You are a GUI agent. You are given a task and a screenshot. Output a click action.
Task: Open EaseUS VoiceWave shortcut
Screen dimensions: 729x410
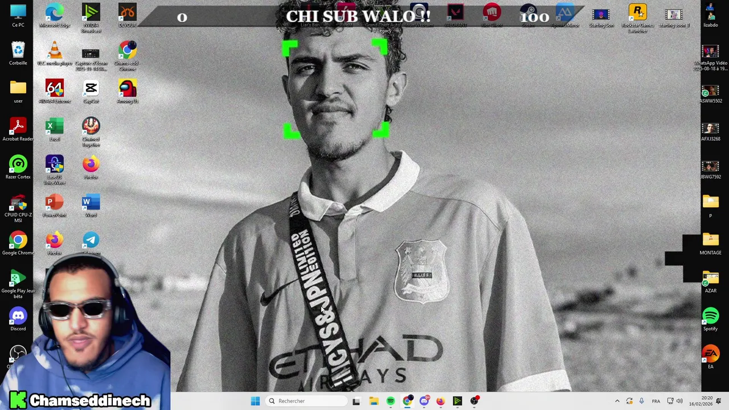click(55, 170)
